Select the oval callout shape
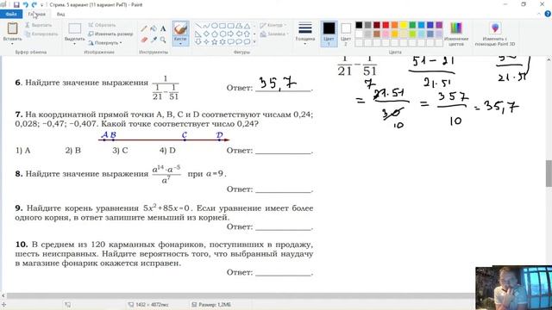552x310 pixels. coord(239,42)
